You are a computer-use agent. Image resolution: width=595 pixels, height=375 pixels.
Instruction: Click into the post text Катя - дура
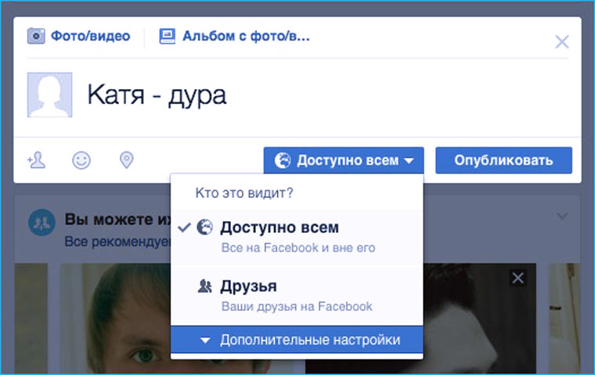[x=157, y=95]
